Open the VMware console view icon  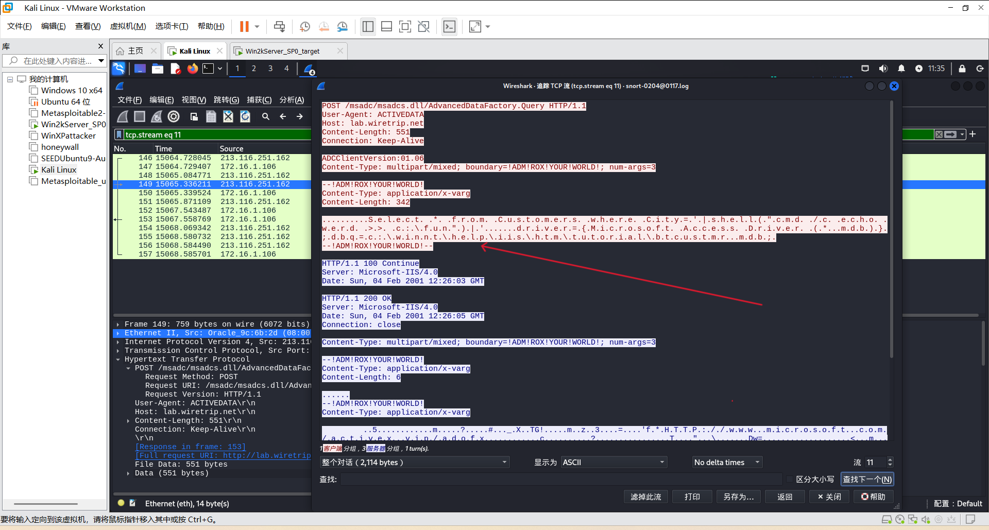click(x=449, y=26)
